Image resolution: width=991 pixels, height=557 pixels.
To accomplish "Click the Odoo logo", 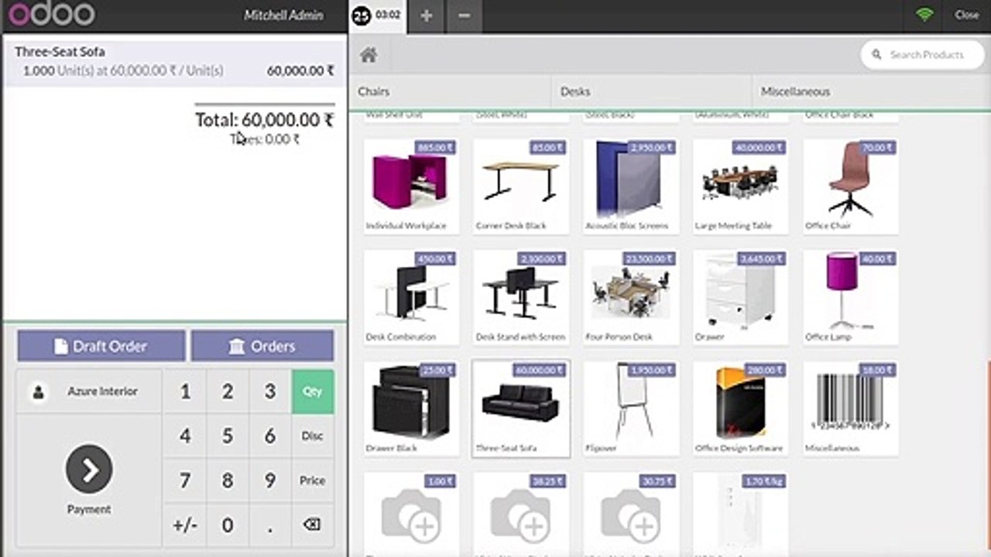I will (x=51, y=14).
